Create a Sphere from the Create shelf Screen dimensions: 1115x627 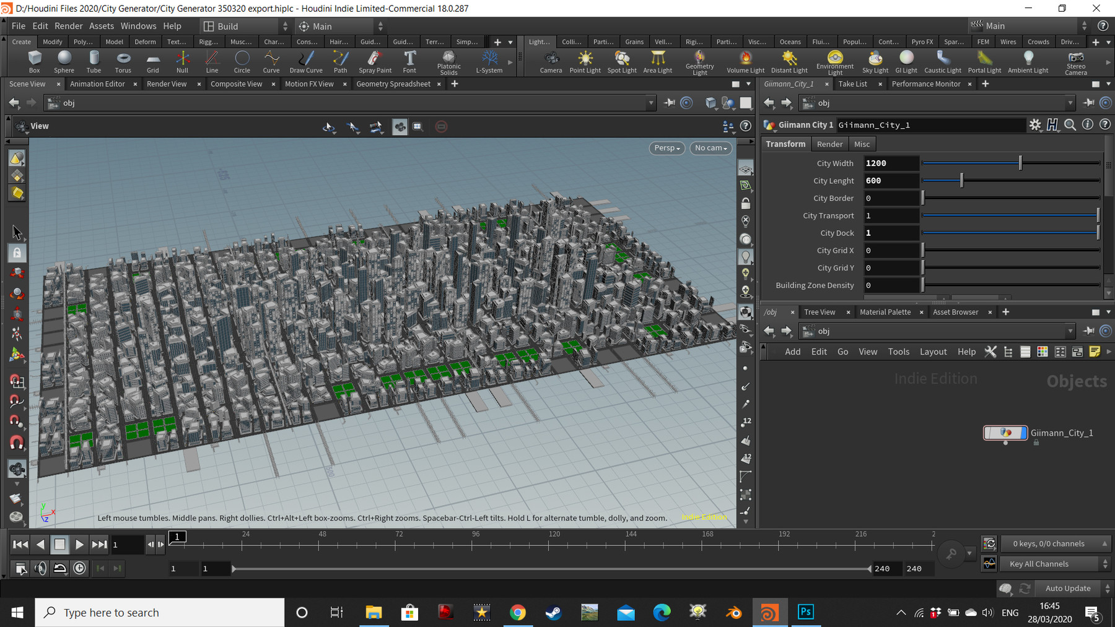coord(64,62)
